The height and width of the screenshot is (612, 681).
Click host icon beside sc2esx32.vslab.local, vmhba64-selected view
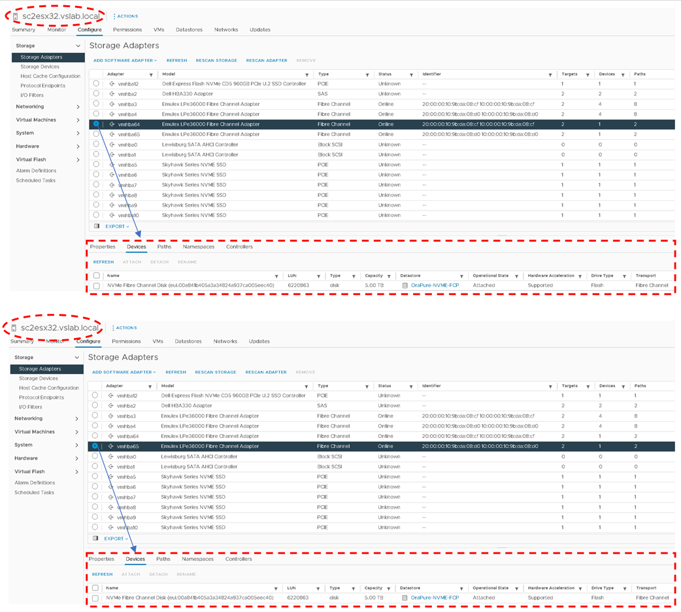pos(15,16)
